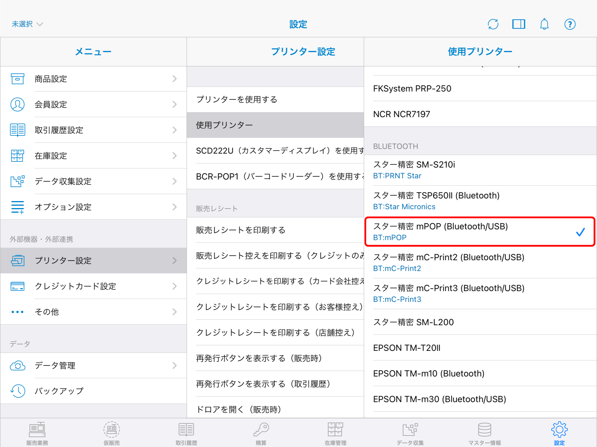Open 取引履歴 from the bottom navigation

pos(186,434)
